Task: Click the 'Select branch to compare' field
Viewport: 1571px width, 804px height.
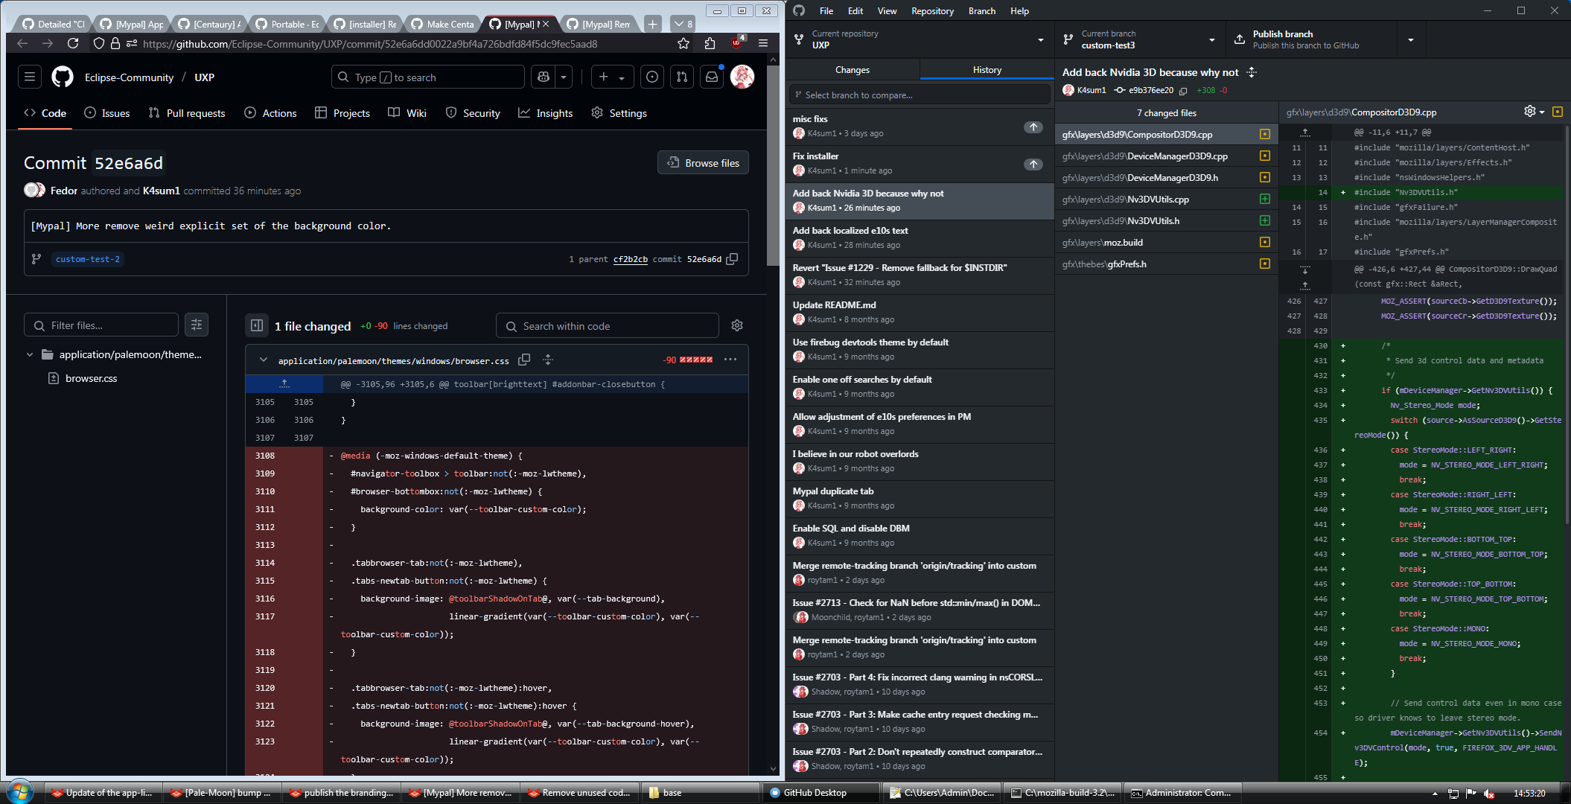Action: click(919, 95)
